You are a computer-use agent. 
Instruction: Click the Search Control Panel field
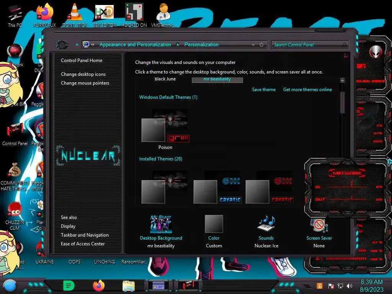[310, 45]
